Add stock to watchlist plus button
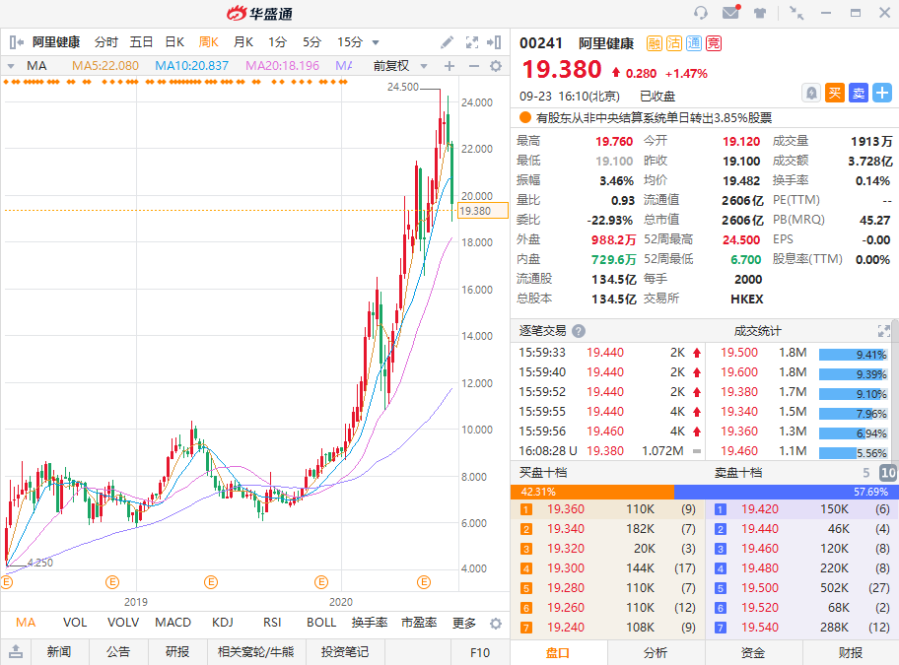This screenshot has width=899, height=665. tap(882, 93)
